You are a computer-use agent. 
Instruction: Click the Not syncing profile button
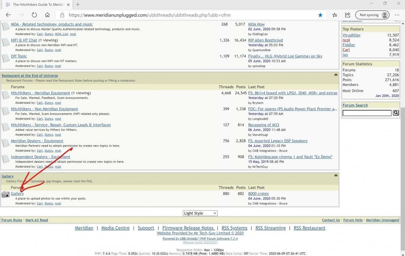pyautogui.click(x=372, y=15)
